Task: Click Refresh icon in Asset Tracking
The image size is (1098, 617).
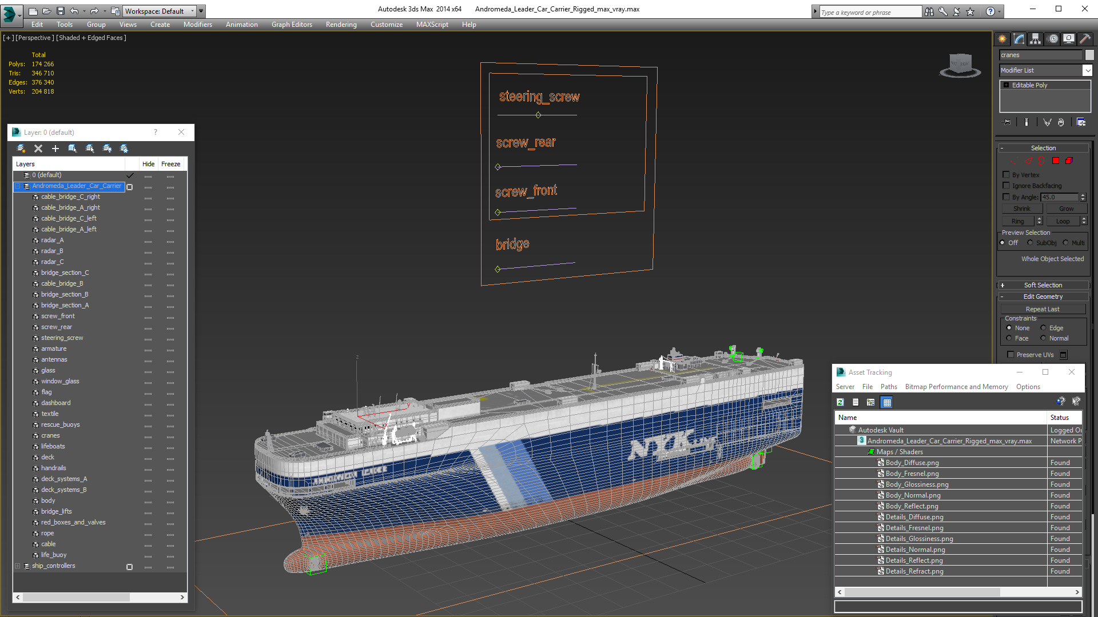Action: (840, 402)
